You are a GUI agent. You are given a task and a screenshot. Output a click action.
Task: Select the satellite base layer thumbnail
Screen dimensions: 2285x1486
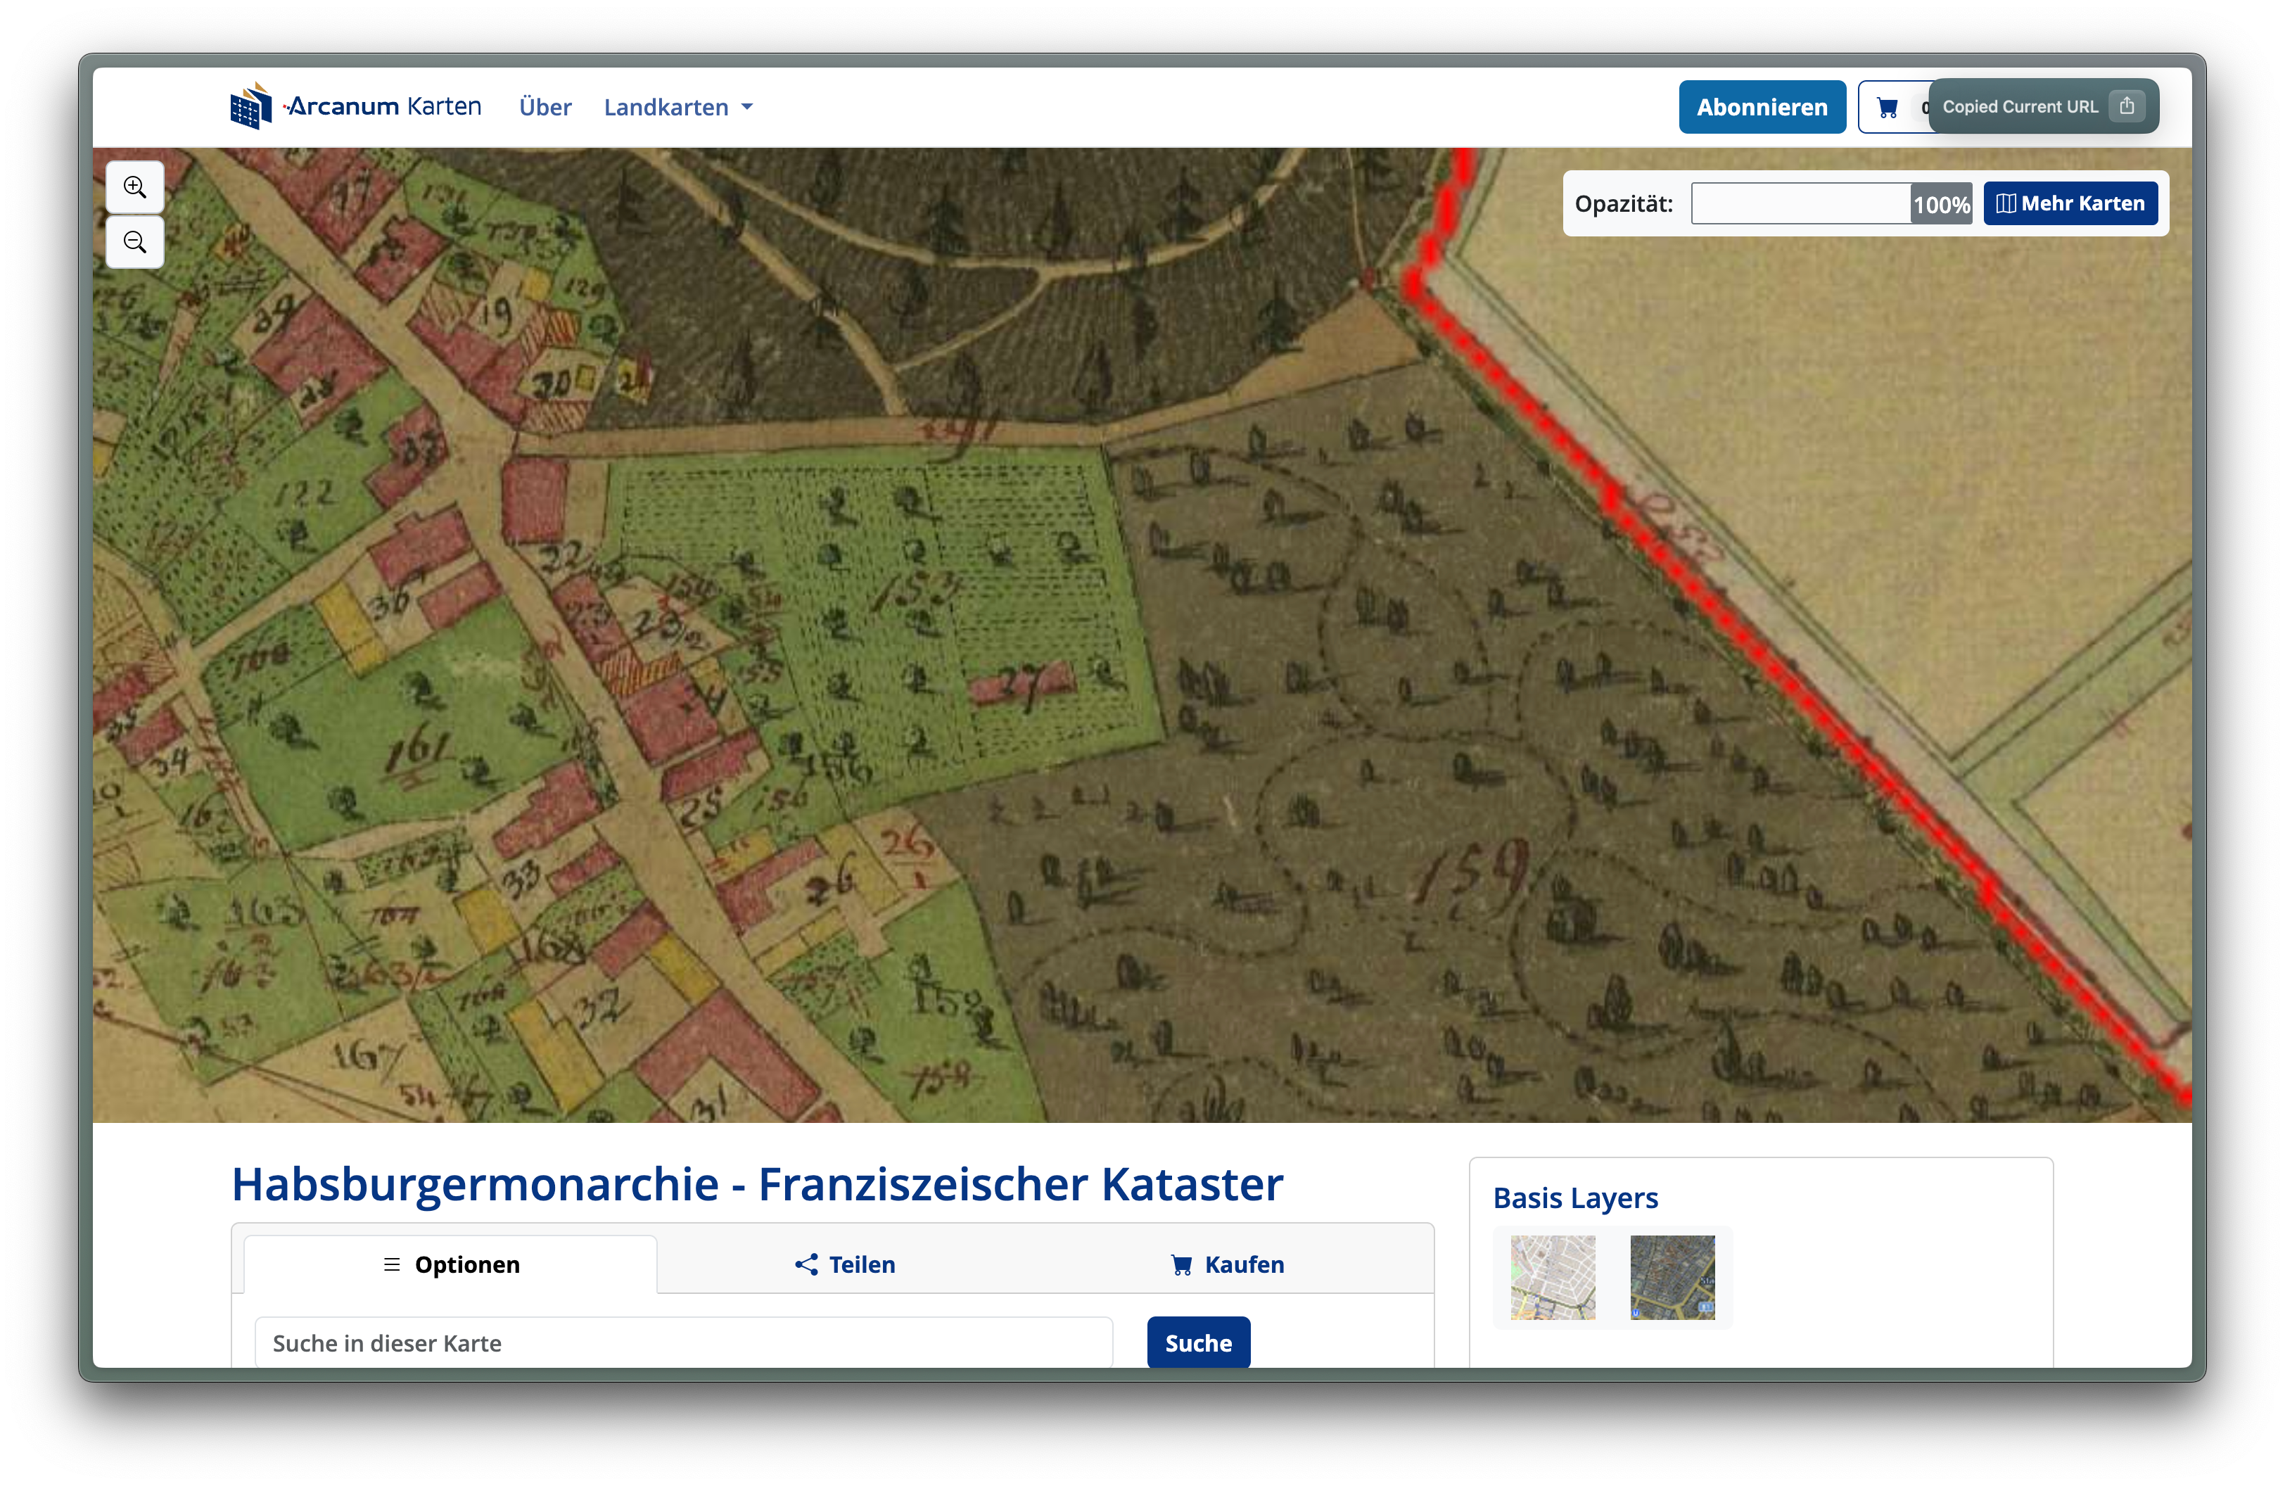1672,1277
